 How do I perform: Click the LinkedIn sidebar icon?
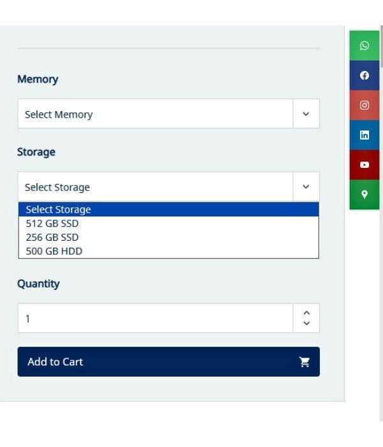364,135
